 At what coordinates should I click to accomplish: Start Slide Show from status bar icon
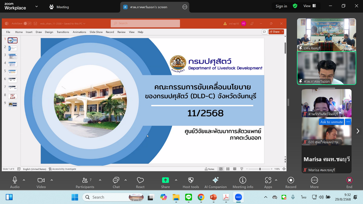pyautogui.click(x=242, y=169)
